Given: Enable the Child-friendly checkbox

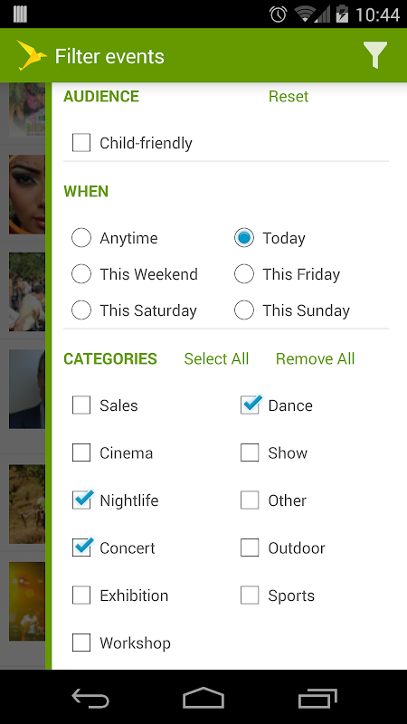Looking at the screenshot, I should pyautogui.click(x=81, y=143).
